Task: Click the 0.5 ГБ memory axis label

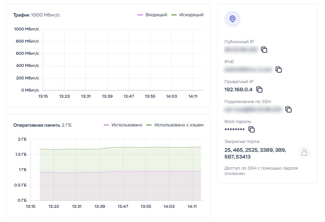Action: pyautogui.click(x=20, y=185)
